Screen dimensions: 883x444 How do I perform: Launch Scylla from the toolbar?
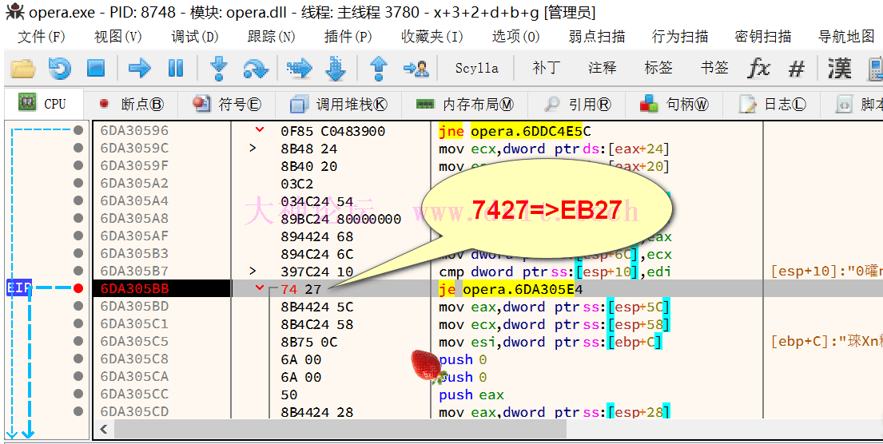476,69
